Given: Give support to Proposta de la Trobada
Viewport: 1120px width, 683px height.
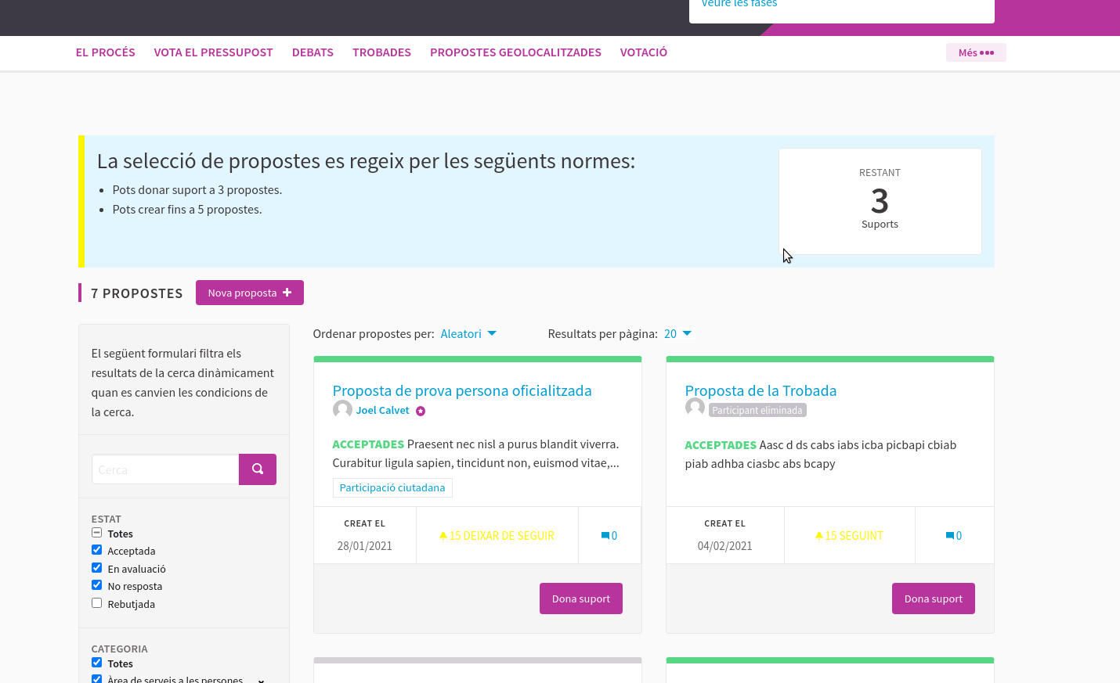Looking at the screenshot, I should click(933, 598).
